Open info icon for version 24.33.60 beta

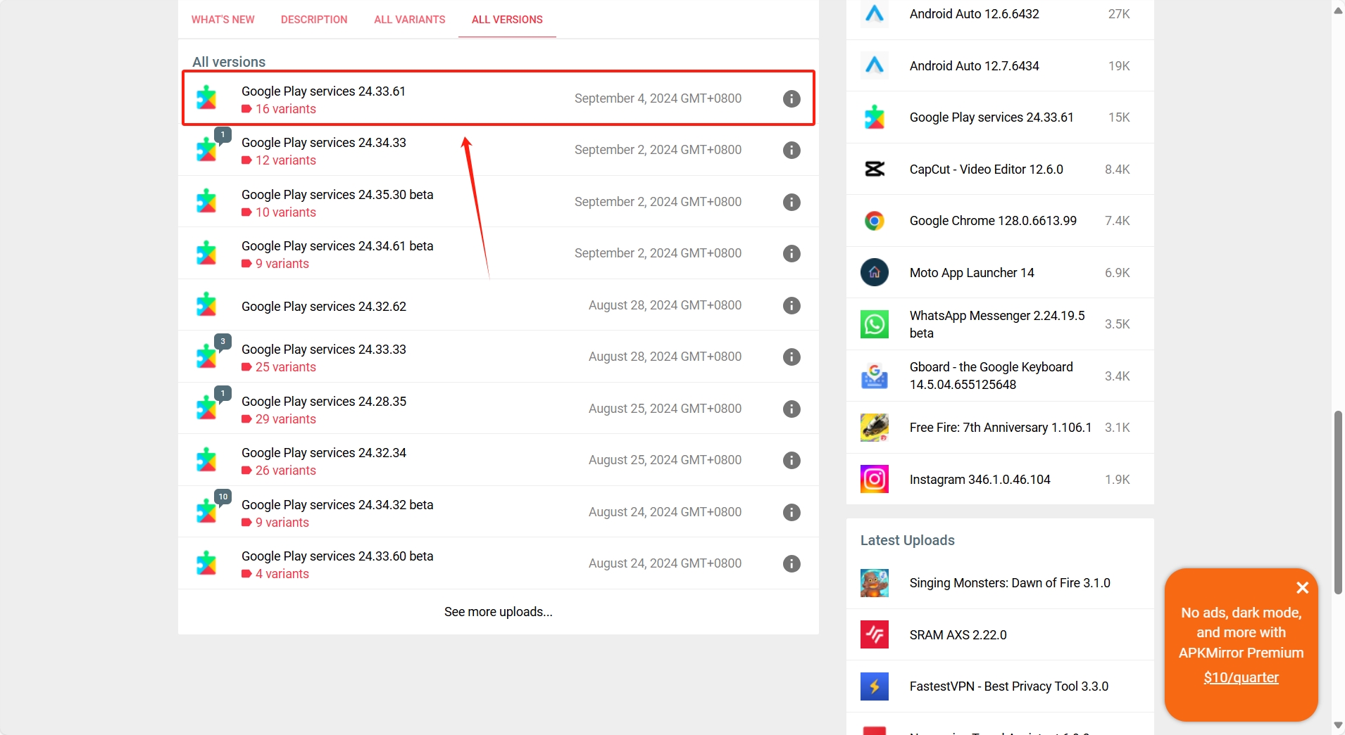coord(792,563)
